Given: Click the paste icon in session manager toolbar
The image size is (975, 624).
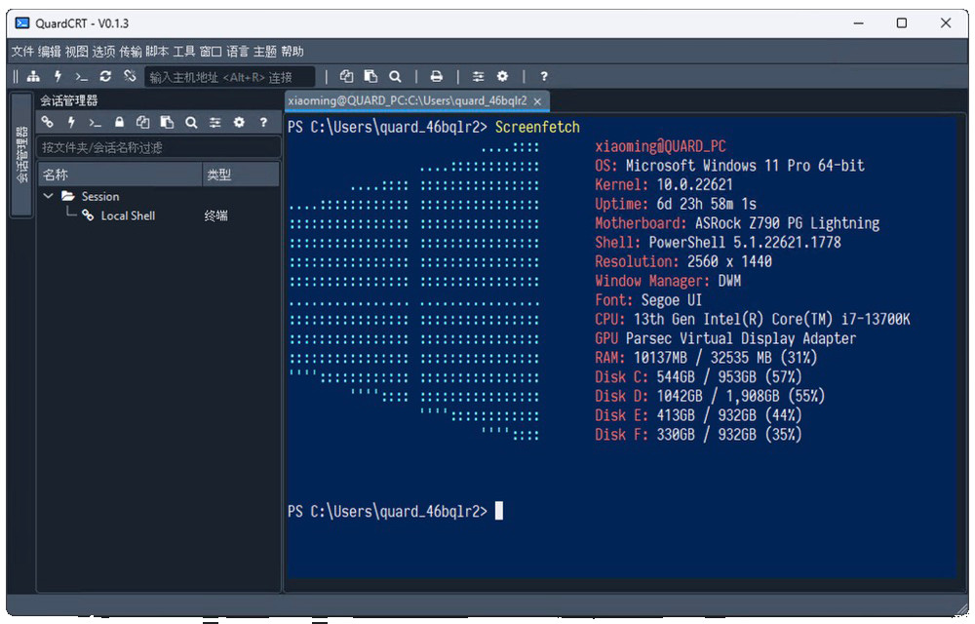Looking at the screenshot, I should click(x=167, y=123).
